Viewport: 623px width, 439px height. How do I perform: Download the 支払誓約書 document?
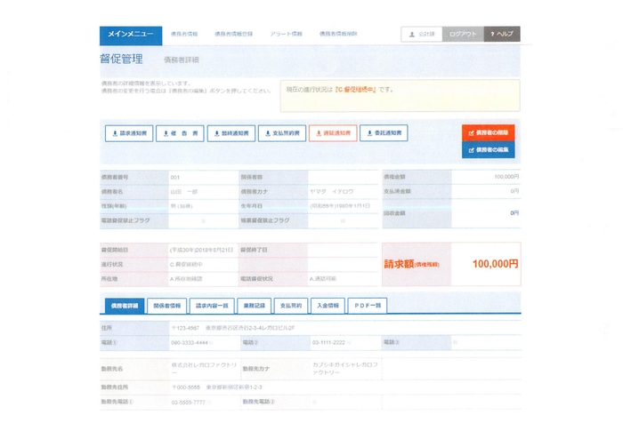(281, 133)
